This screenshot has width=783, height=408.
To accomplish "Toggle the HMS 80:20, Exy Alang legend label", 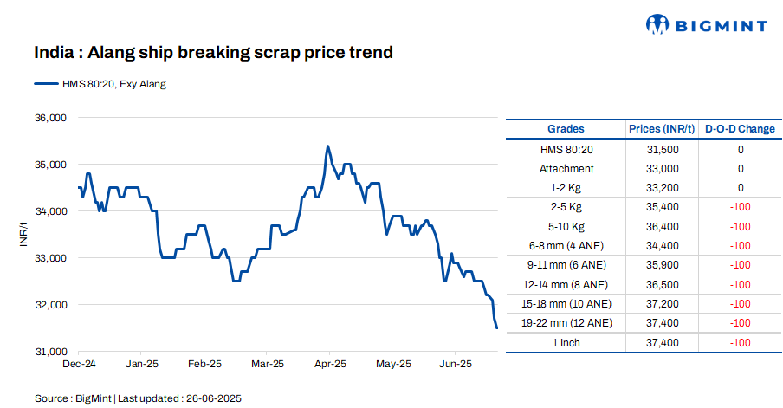I will [113, 84].
